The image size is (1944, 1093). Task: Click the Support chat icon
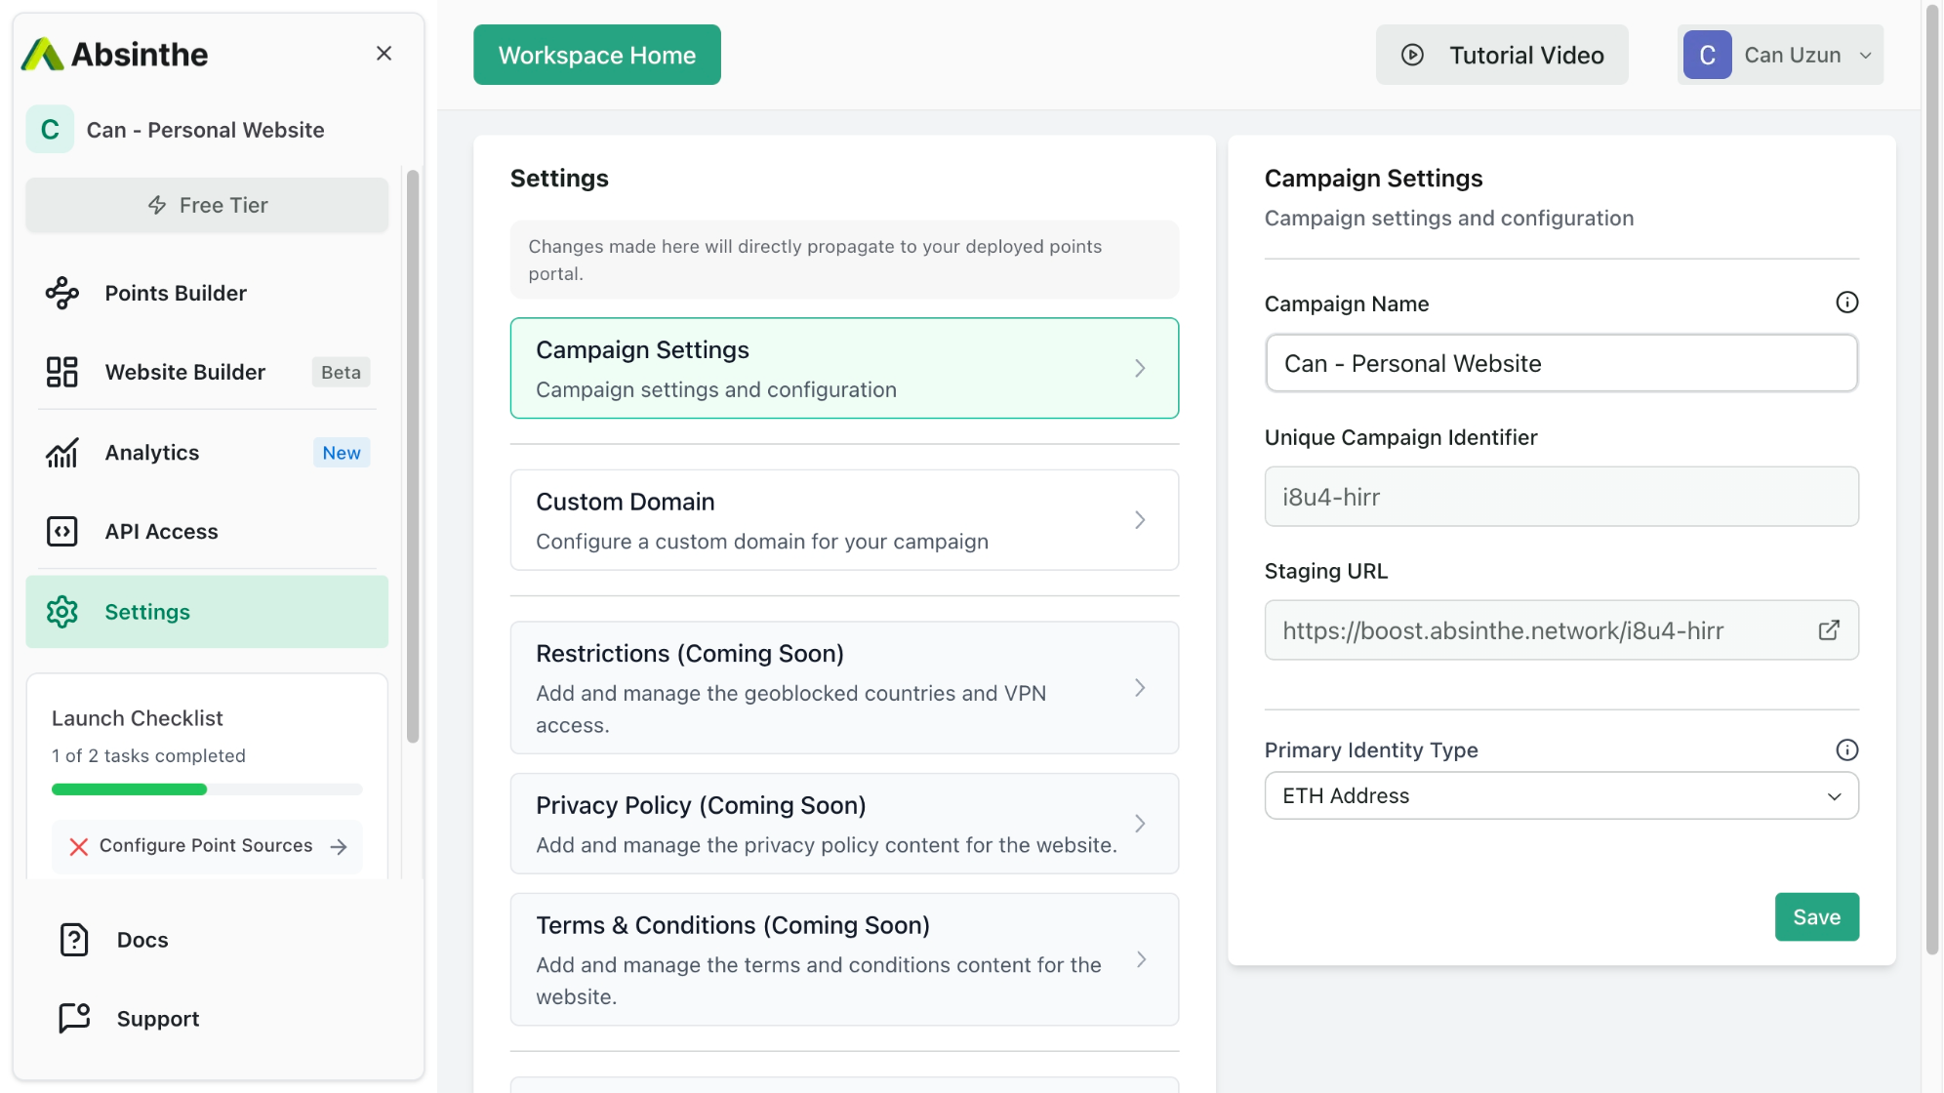pos(74,1018)
